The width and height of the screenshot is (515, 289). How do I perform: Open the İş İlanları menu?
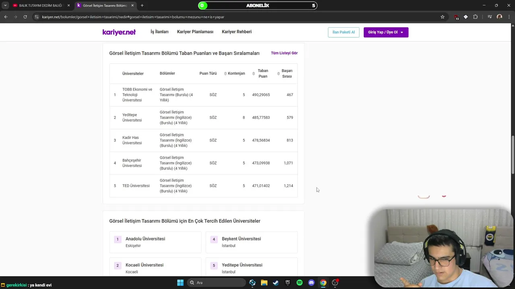(x=159, y=32)
